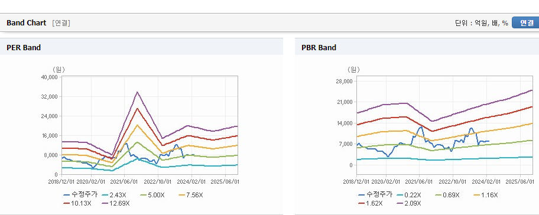This screenshot has width=539, height=215.
Task: Click the 7,000 y-axis label in PBR chart
Action: pyautogui.click(x=346, y=144)
